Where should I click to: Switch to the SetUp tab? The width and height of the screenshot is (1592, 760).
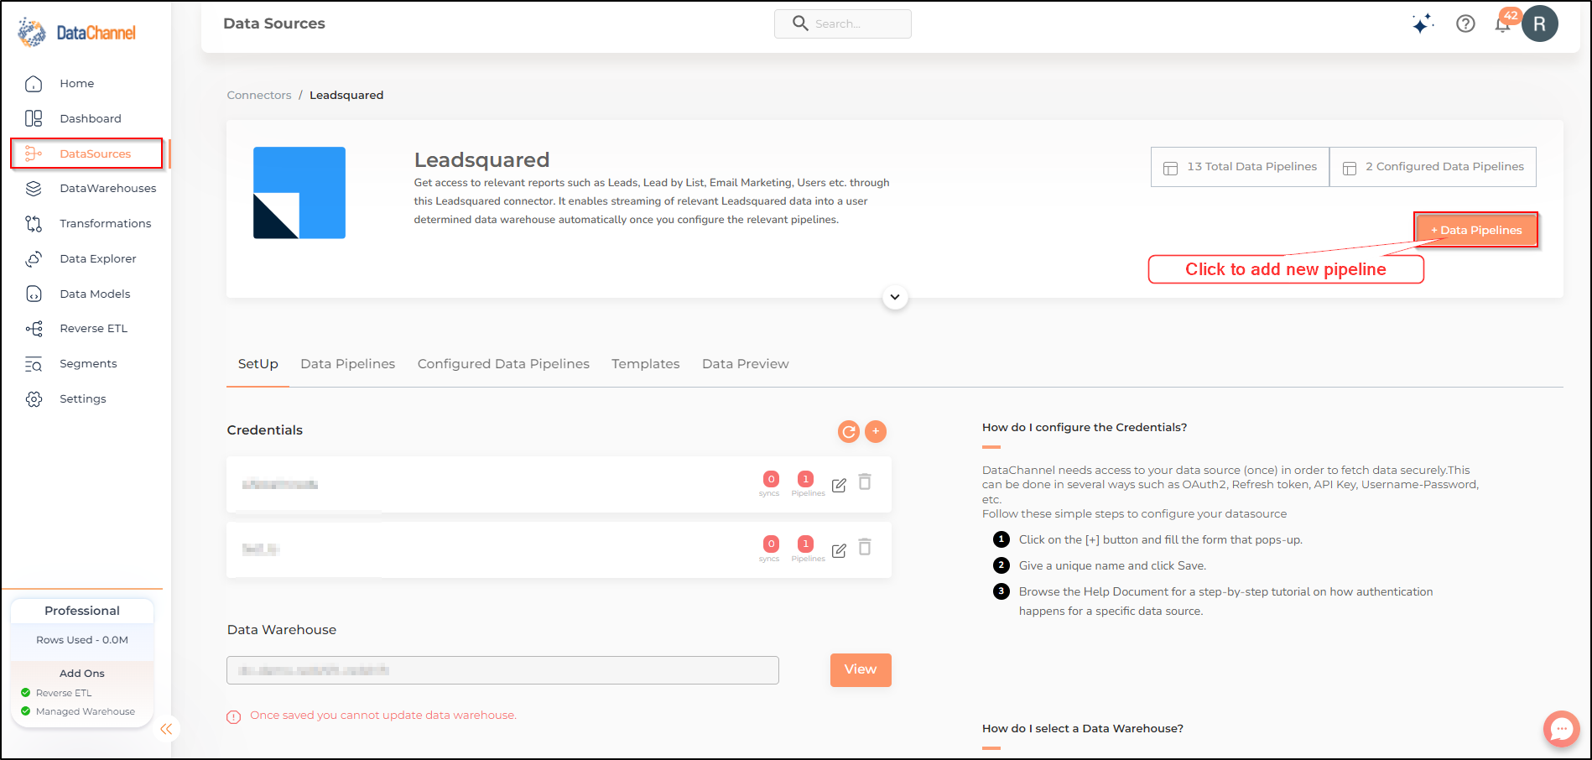click(258, 364)
